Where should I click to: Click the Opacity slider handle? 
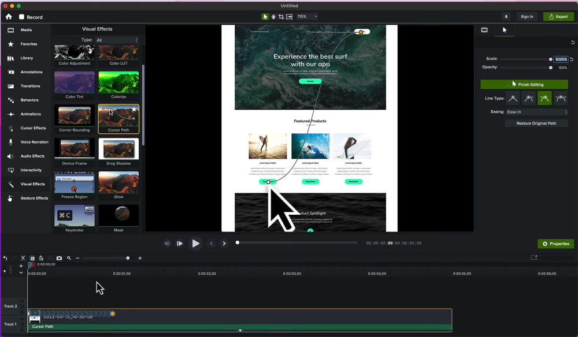550,68
